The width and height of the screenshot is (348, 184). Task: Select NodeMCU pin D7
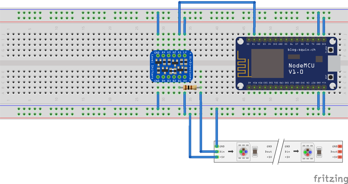[x=297, y=40]
